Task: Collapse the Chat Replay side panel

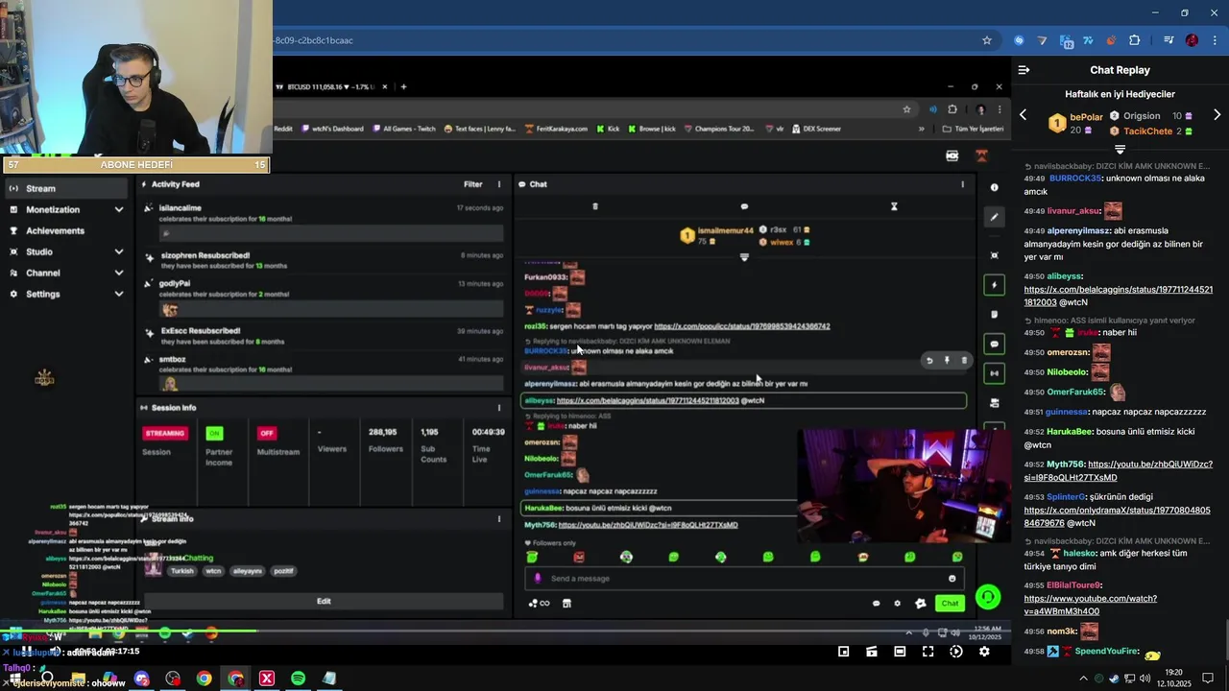Action: (x=1024, y=70)
